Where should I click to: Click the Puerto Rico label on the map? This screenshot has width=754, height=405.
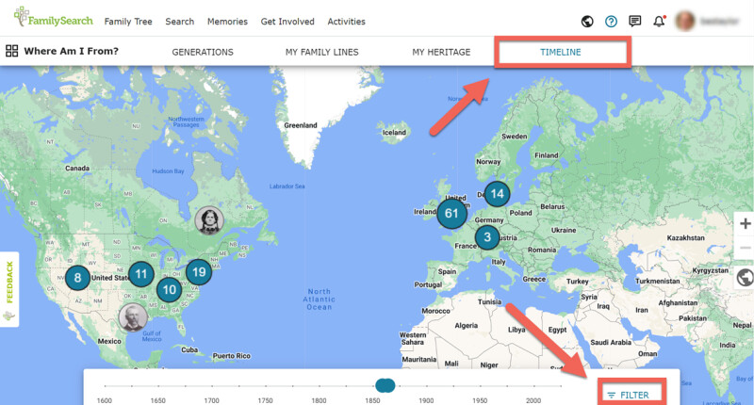[x=231, y=356]
